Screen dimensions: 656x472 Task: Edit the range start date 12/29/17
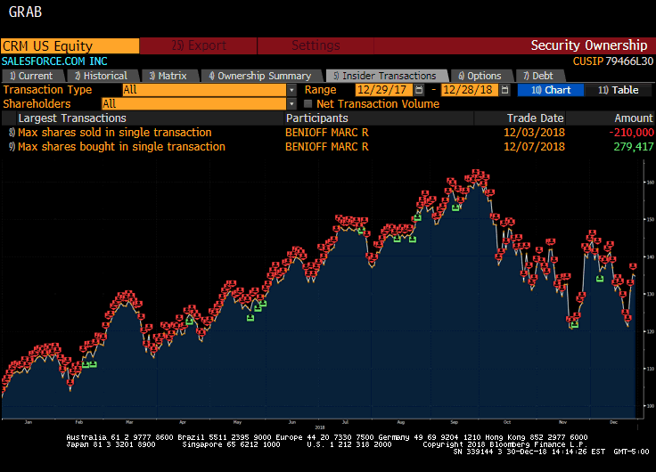tap(383, 90)
